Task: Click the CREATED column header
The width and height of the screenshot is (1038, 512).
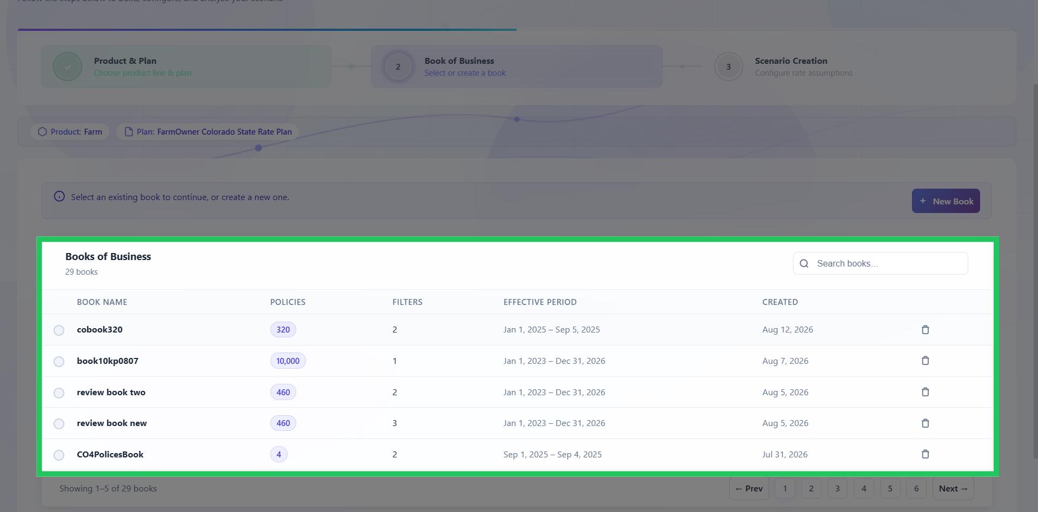Action: coord(780,302)
